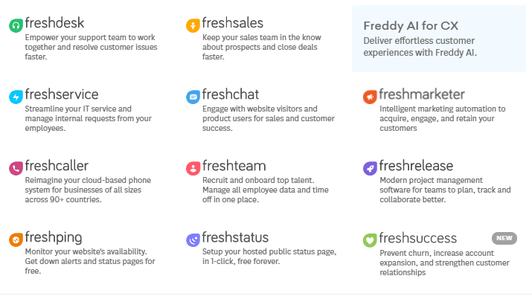Open the Freddy AI for CX card
This screenshot has height=296, width=532.
[439, 39]
